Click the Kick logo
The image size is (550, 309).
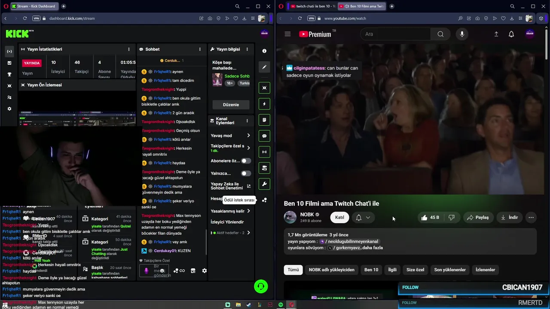coord(19,33)
